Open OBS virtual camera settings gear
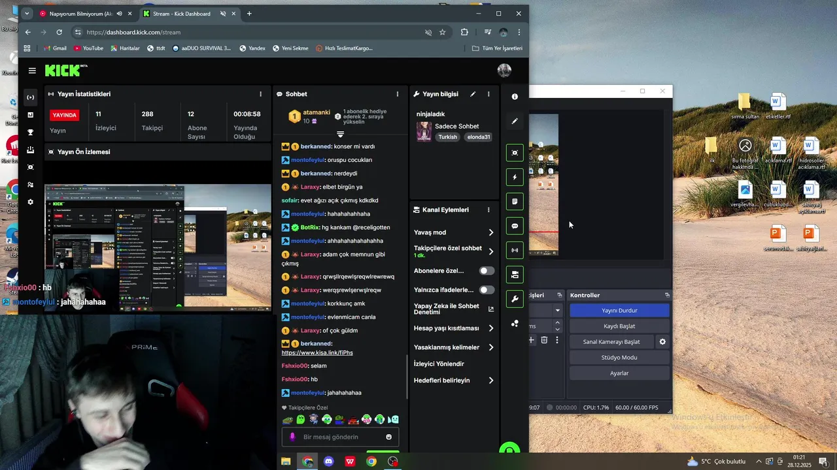Screen dimensions: 837x470 (x=662, y=341)
